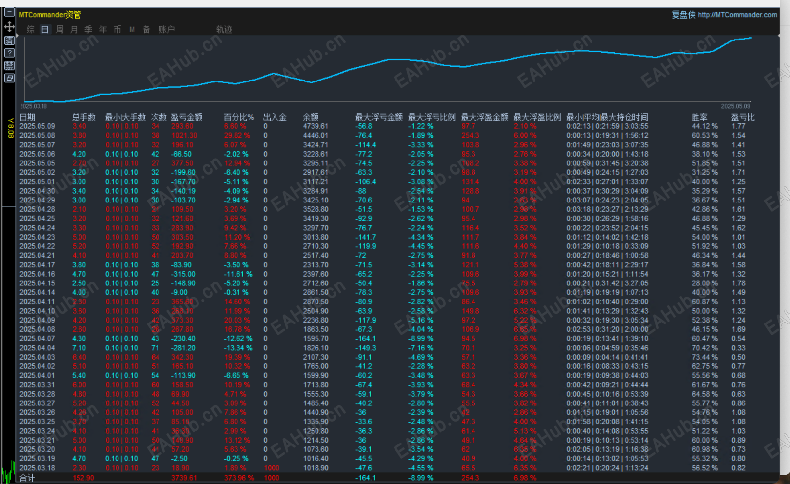Image resolution: width=790 pixels, height=484 pixels.
Task: Click profit value 1021.30
Action: coord(184,135)
